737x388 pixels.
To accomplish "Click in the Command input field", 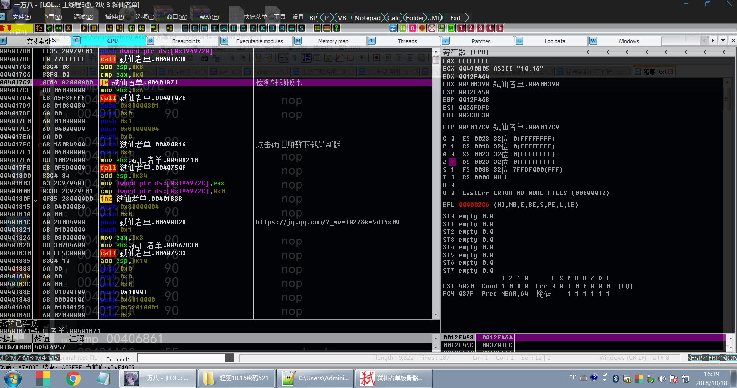I will pos(182,358).
